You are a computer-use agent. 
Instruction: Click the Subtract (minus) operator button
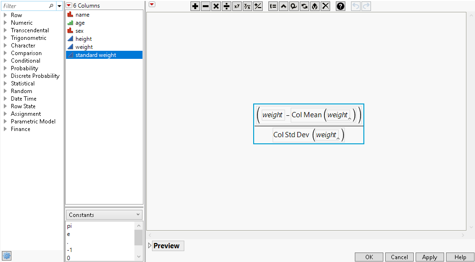[x=206, y=6]
